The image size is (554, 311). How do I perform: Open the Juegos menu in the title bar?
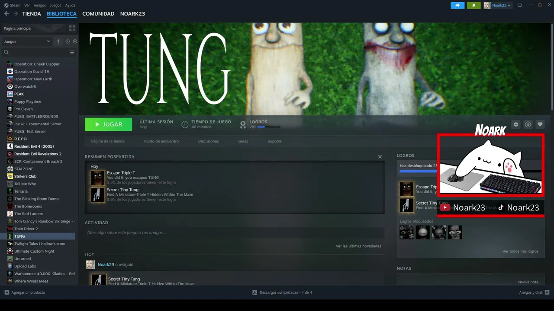55,5
